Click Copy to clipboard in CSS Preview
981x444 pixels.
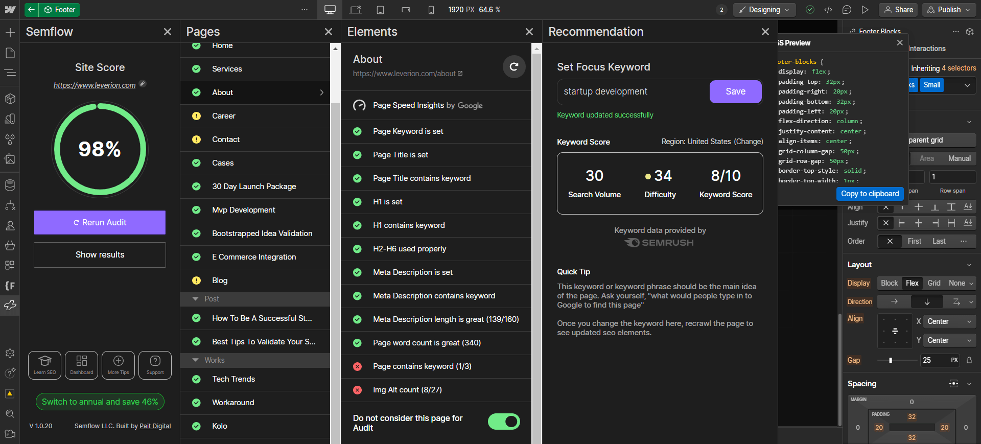[x=870, y=194]
